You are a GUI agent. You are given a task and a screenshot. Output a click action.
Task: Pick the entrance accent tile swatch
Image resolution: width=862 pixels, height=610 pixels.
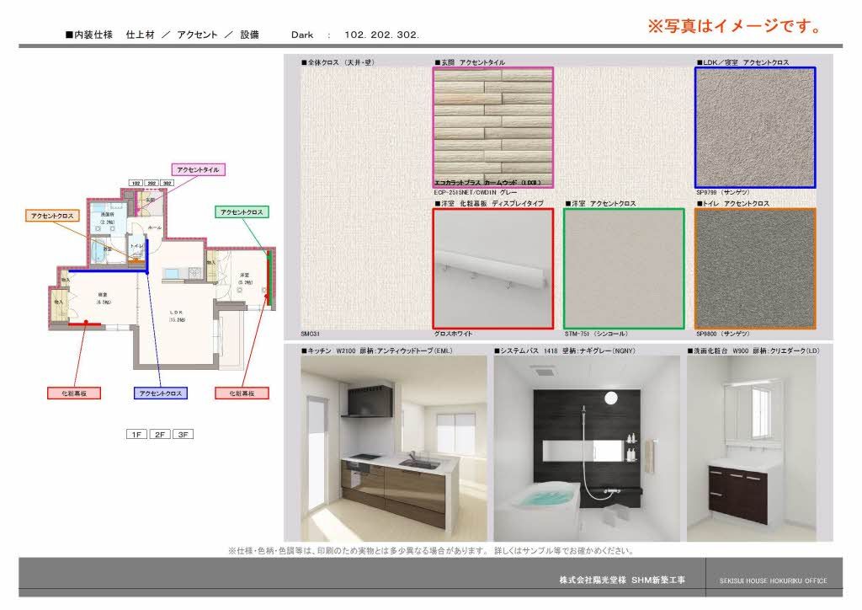point(492,127)
